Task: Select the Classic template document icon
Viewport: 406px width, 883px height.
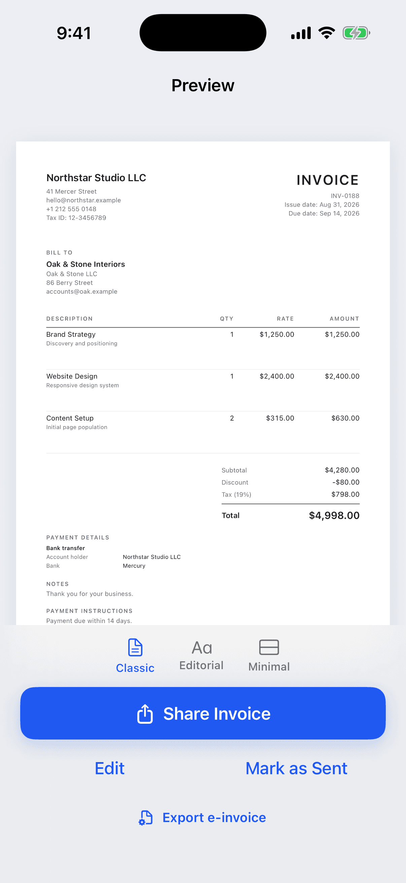Action: pyautogui.click(x=135, y=647)
